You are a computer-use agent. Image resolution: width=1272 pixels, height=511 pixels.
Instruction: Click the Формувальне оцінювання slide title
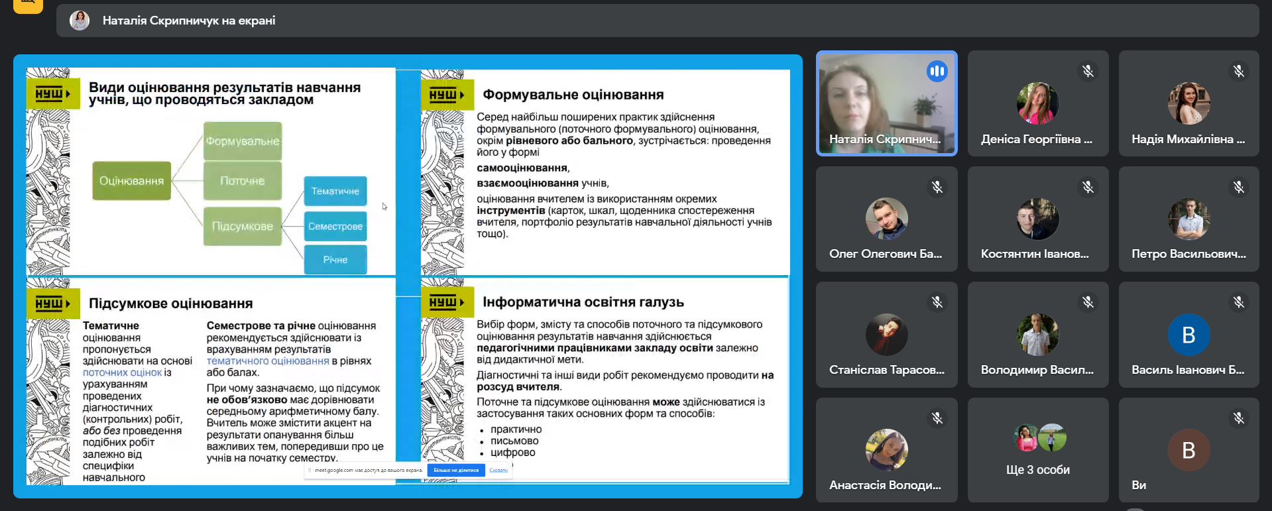click(573, 95)
